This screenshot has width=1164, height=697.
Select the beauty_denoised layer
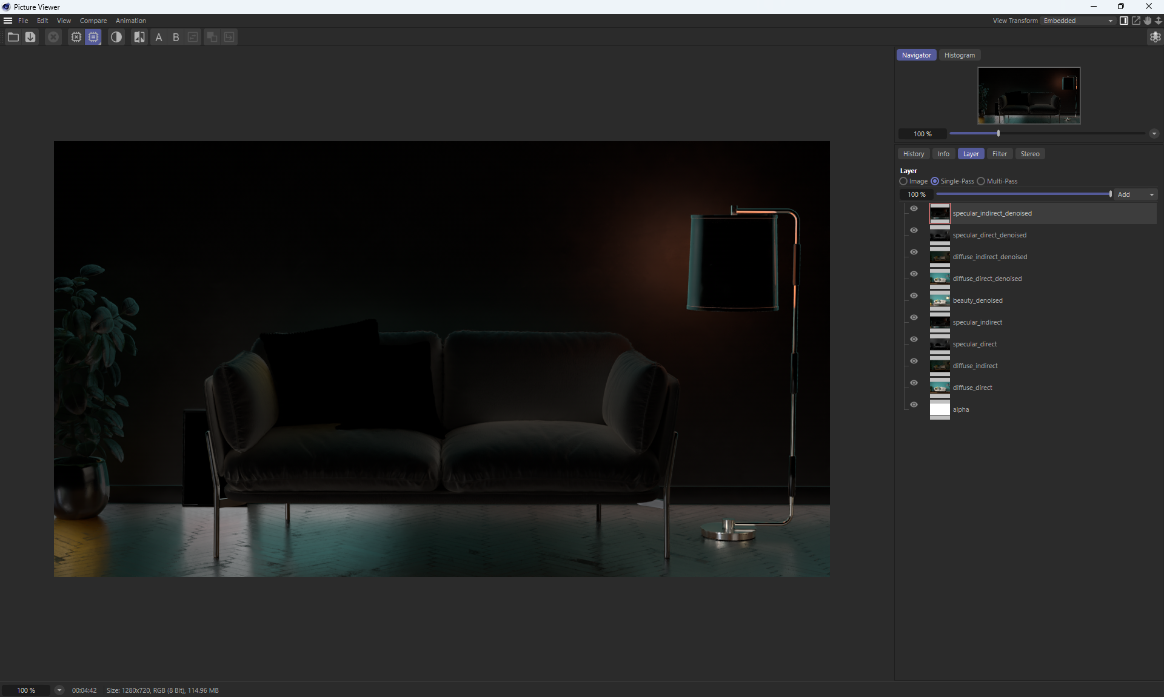coord(977,300)
